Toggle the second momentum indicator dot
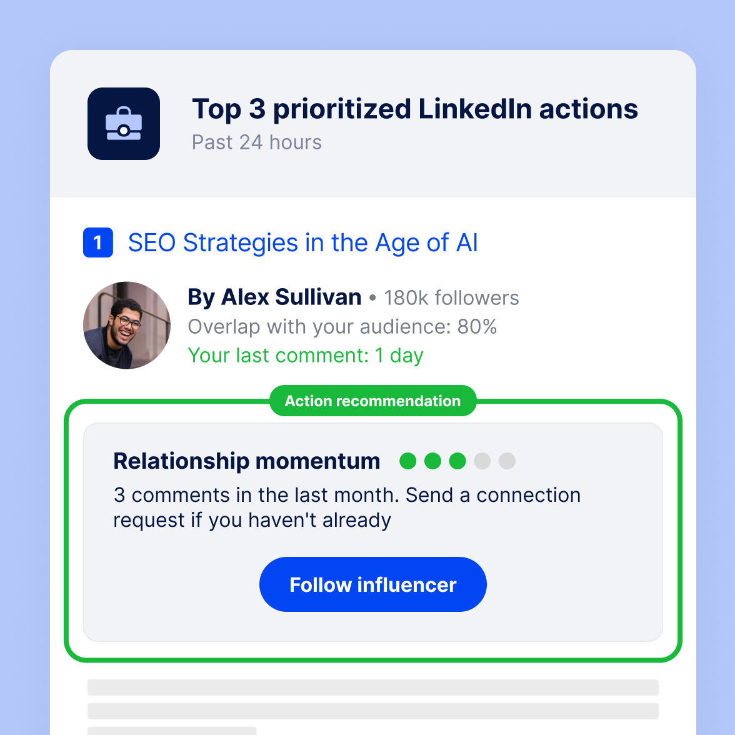 pyautogui.click(x=432, y=461)
